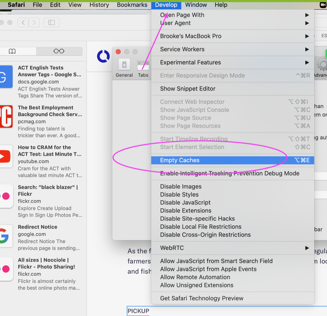Open the YouTube ACT cram video thumbnail
The height and width of the screenshot is (316, 327).
pyautogui.click(x=6, y=156)
